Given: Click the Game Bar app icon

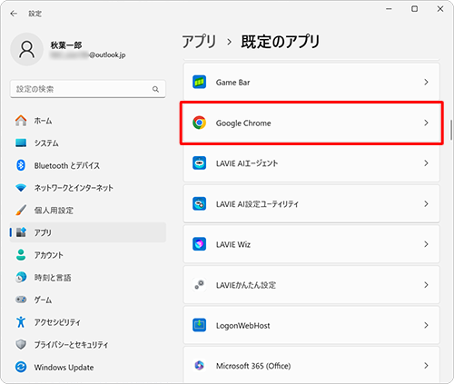Looking at the screenshot, I should coord(199,82).
